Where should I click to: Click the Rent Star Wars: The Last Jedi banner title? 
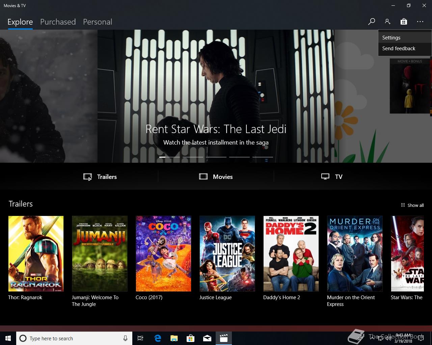click(216, 129)
